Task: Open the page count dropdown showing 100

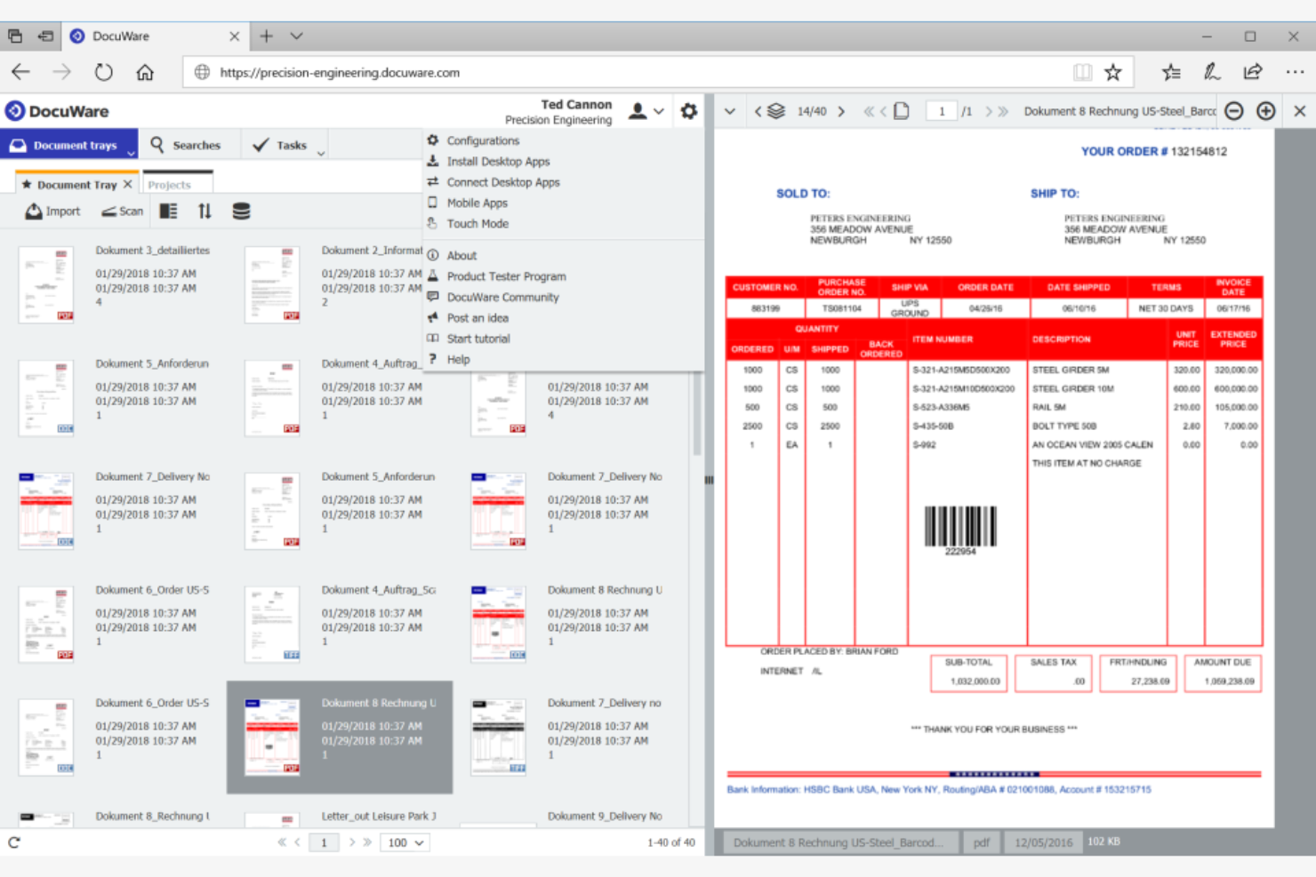Action: (x=405, y=842)
